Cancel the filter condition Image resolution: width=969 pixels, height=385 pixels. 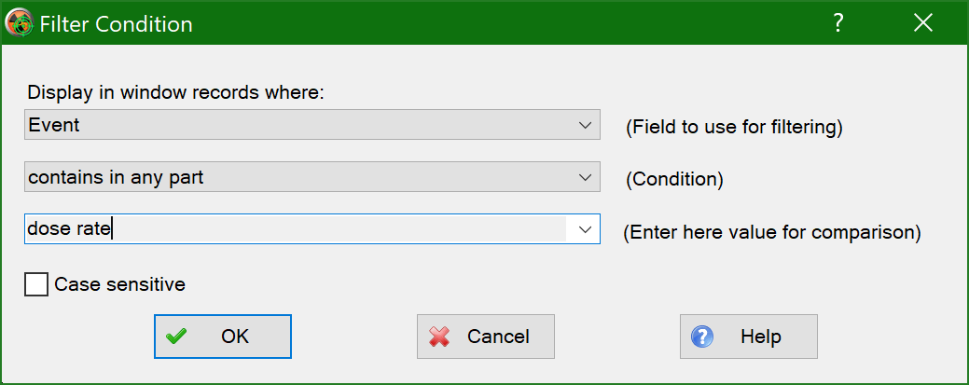pos(486,337)
